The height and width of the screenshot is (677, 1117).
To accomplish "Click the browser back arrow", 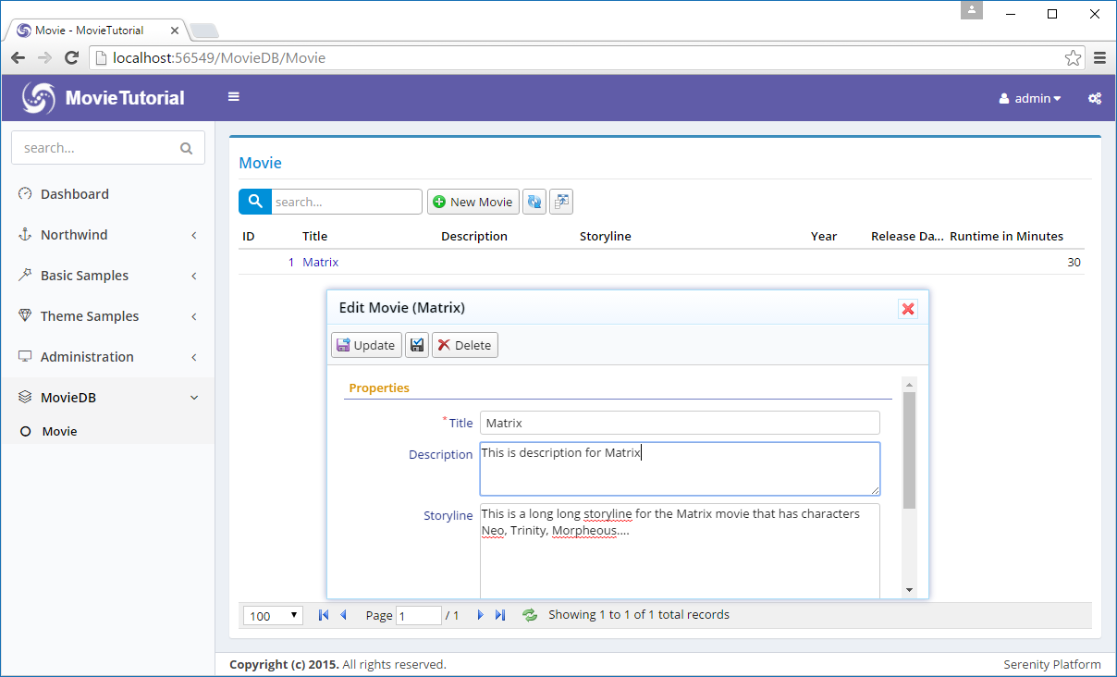I will pos(18,58).
